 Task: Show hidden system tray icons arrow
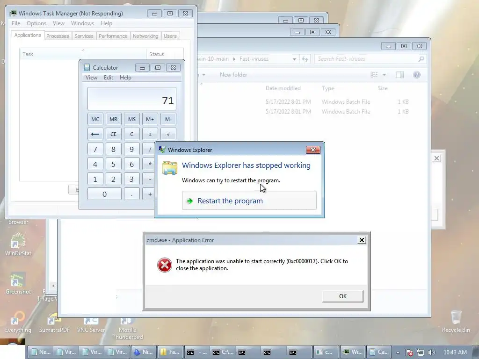[398, 352]
